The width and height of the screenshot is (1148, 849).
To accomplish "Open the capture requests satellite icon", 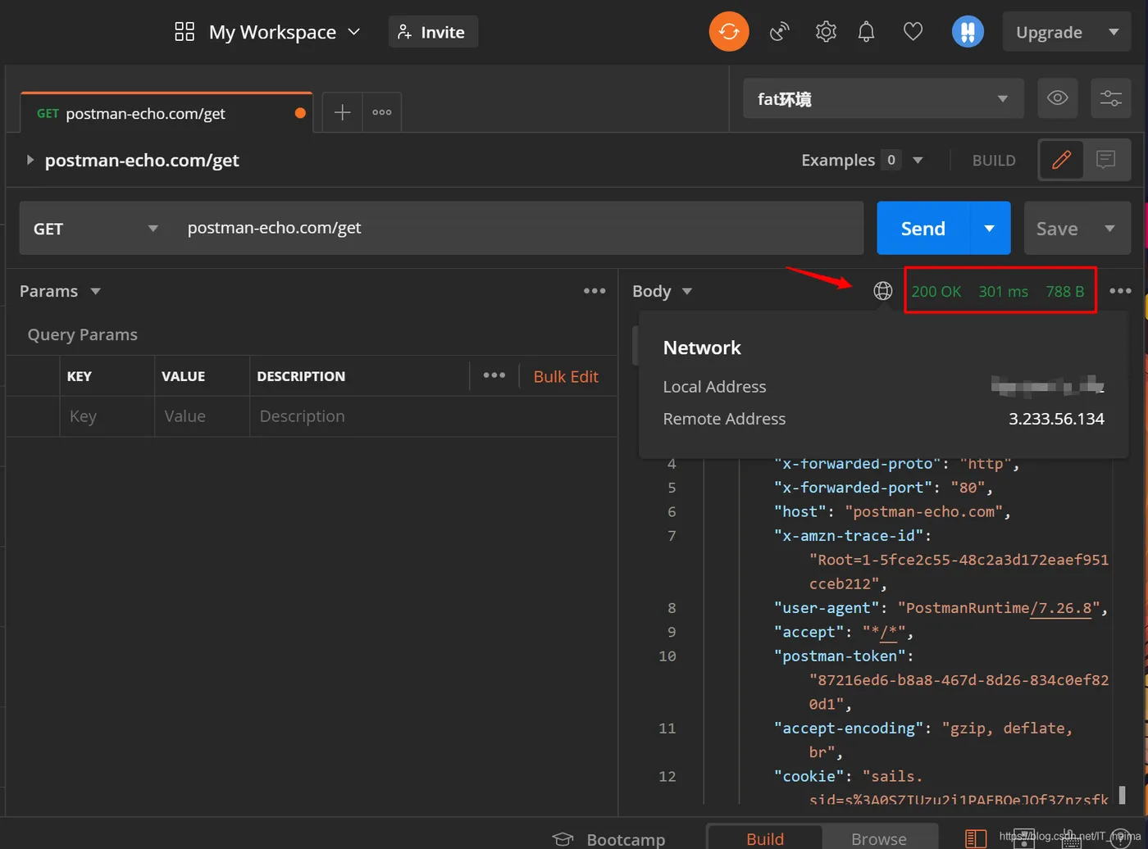I will pyautogui.click(x=779, y=32).
